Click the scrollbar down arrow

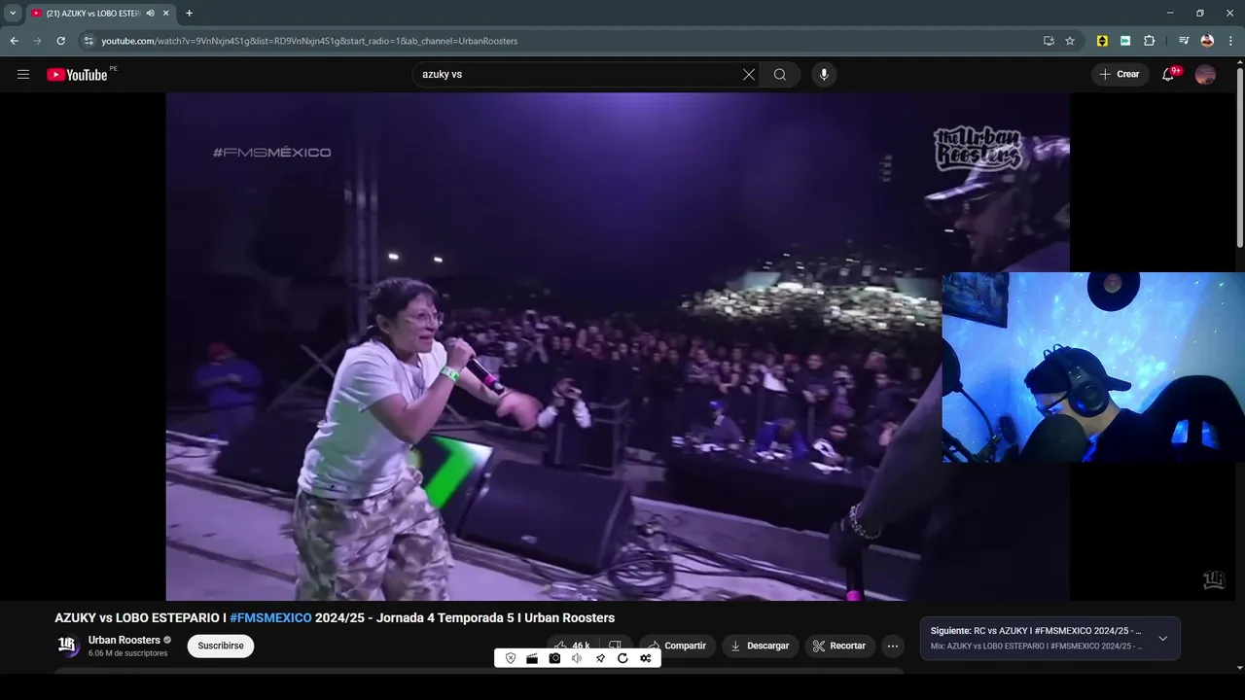[1239, 668]
